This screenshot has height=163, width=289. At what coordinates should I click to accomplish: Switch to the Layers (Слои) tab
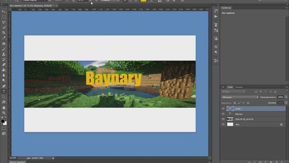[x=230, y=87]
